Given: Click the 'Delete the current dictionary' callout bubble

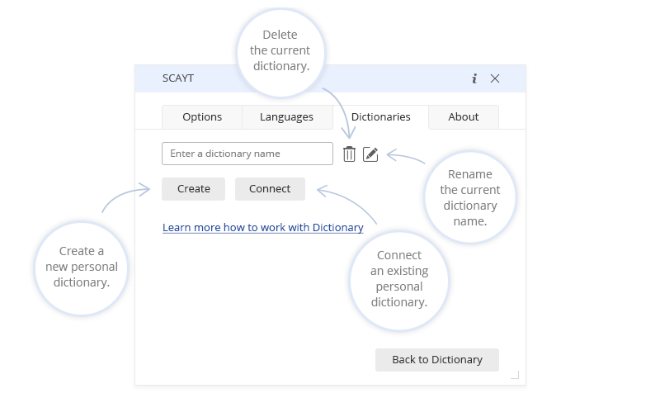Looking at the screenshot, I should point(280,50).
